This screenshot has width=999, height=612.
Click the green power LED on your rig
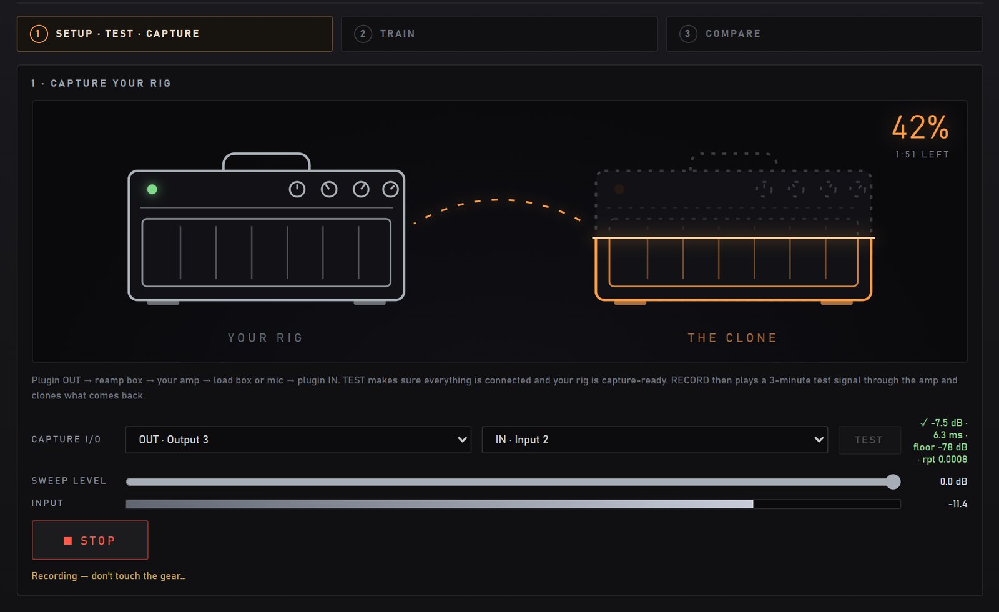(x=152, y=189)
